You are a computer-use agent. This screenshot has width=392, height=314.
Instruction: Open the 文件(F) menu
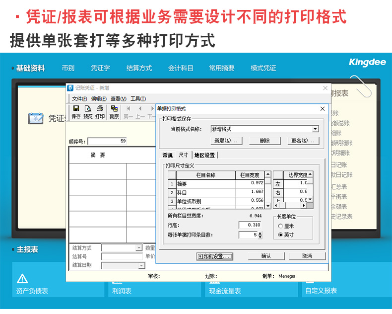tap(79, 99)
